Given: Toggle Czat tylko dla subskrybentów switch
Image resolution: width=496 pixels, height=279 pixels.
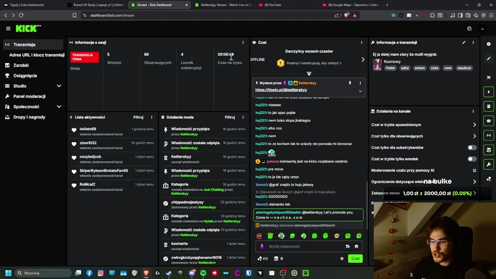Looking at the screenshot, I should [472, 148].
